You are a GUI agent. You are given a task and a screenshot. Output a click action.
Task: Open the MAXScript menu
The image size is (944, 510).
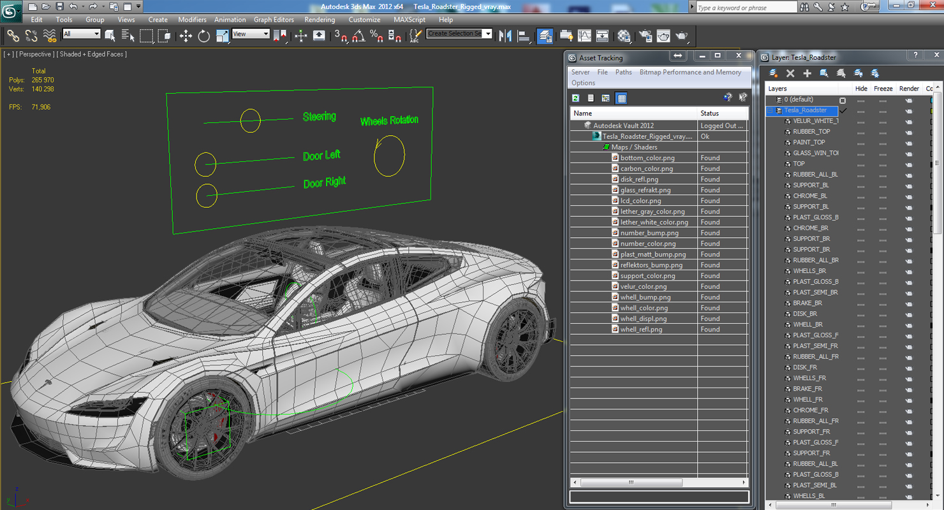pos(409,20)
